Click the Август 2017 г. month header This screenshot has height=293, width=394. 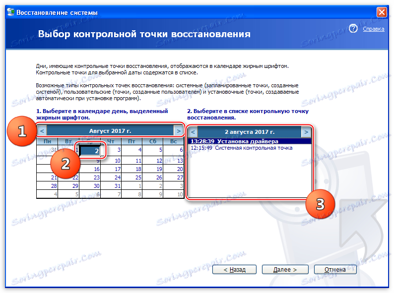pos(110,131)
